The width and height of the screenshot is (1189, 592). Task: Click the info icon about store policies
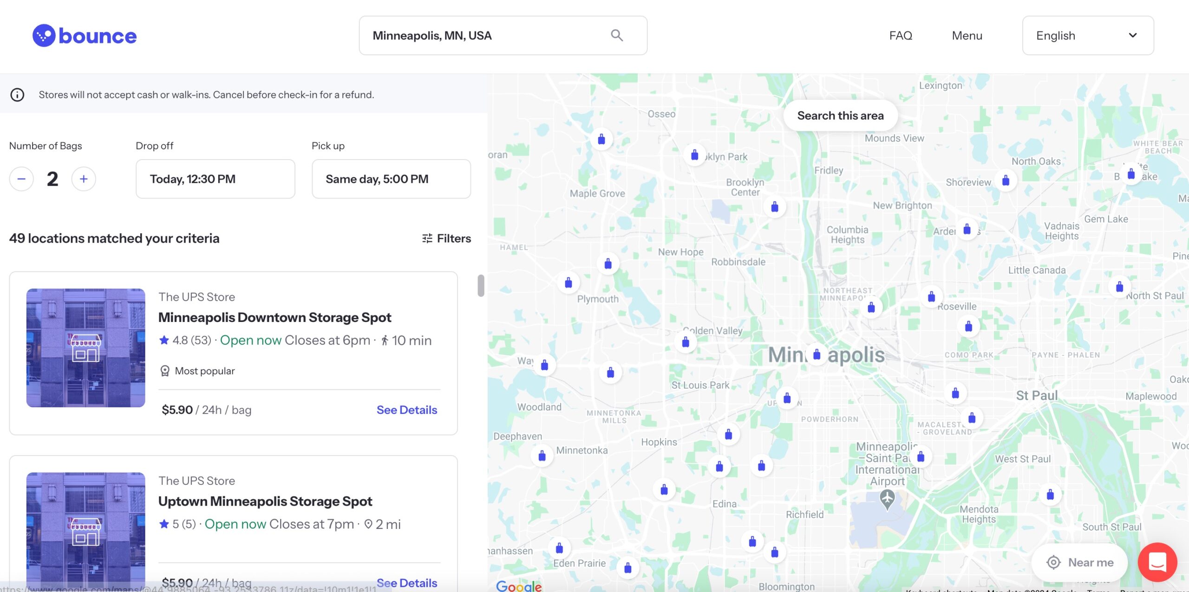click(17, 94)
